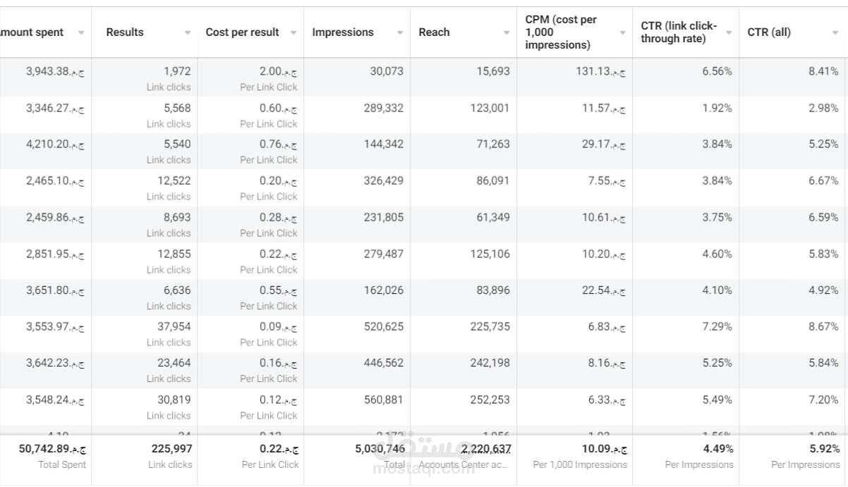The height and width of the screenshot is (487, 848).
Task: Click the Impressions column dropdown arrow
Action: tap(400, 32)
